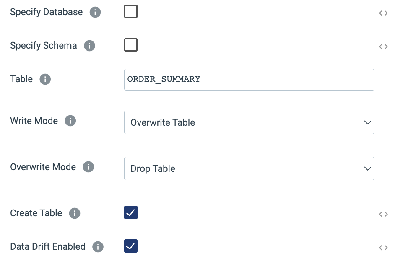Viewport: 395px width, 264px height.
Task: Click the info icon next to Specify Database
Action: [x=95, y=12]
